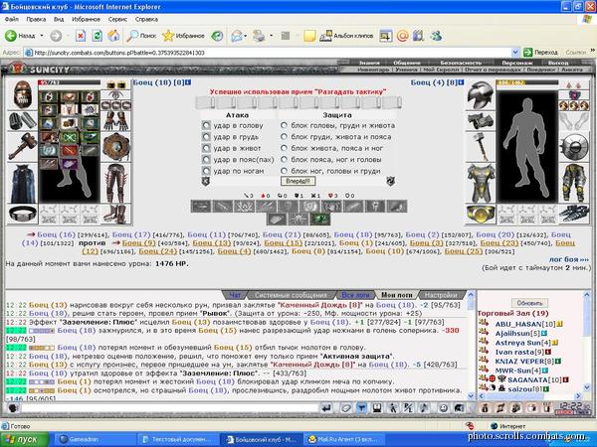
Task: Open the Назад button history dropdown arrow
Action: coord(42,36)
